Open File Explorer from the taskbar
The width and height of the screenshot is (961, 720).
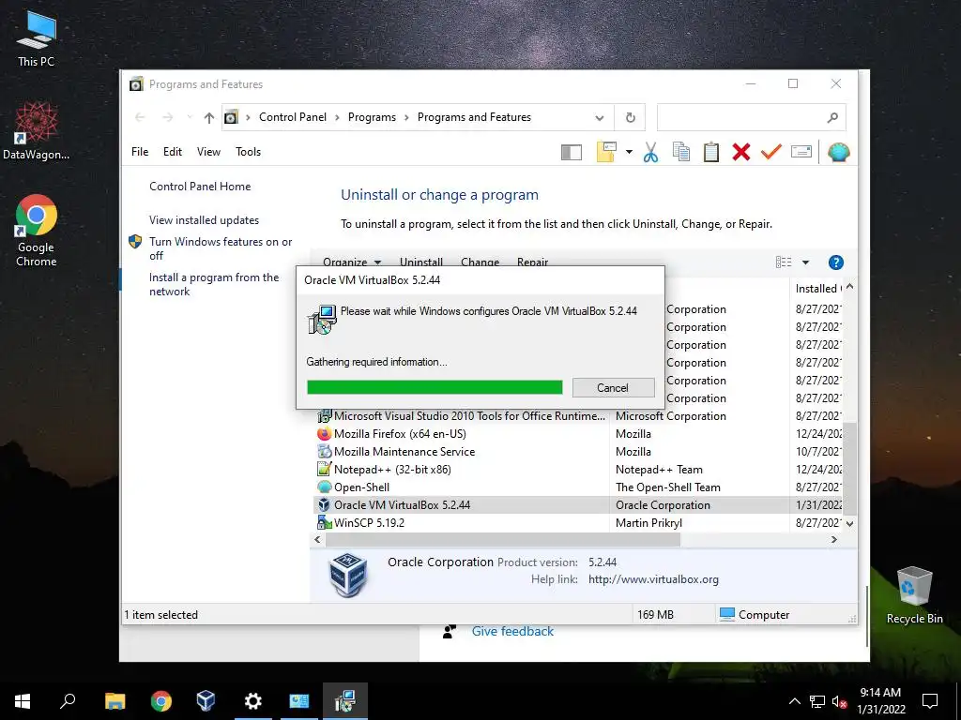[115, 701]
